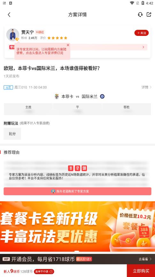Screen dimensions: 155x277
Task: Go back with the left arrow icon
Action: 9,15
